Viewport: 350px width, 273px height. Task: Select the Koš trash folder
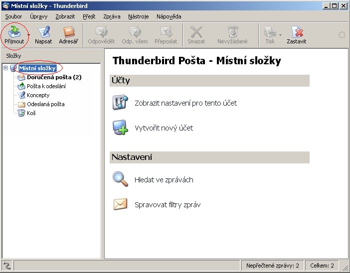(31, 113)
